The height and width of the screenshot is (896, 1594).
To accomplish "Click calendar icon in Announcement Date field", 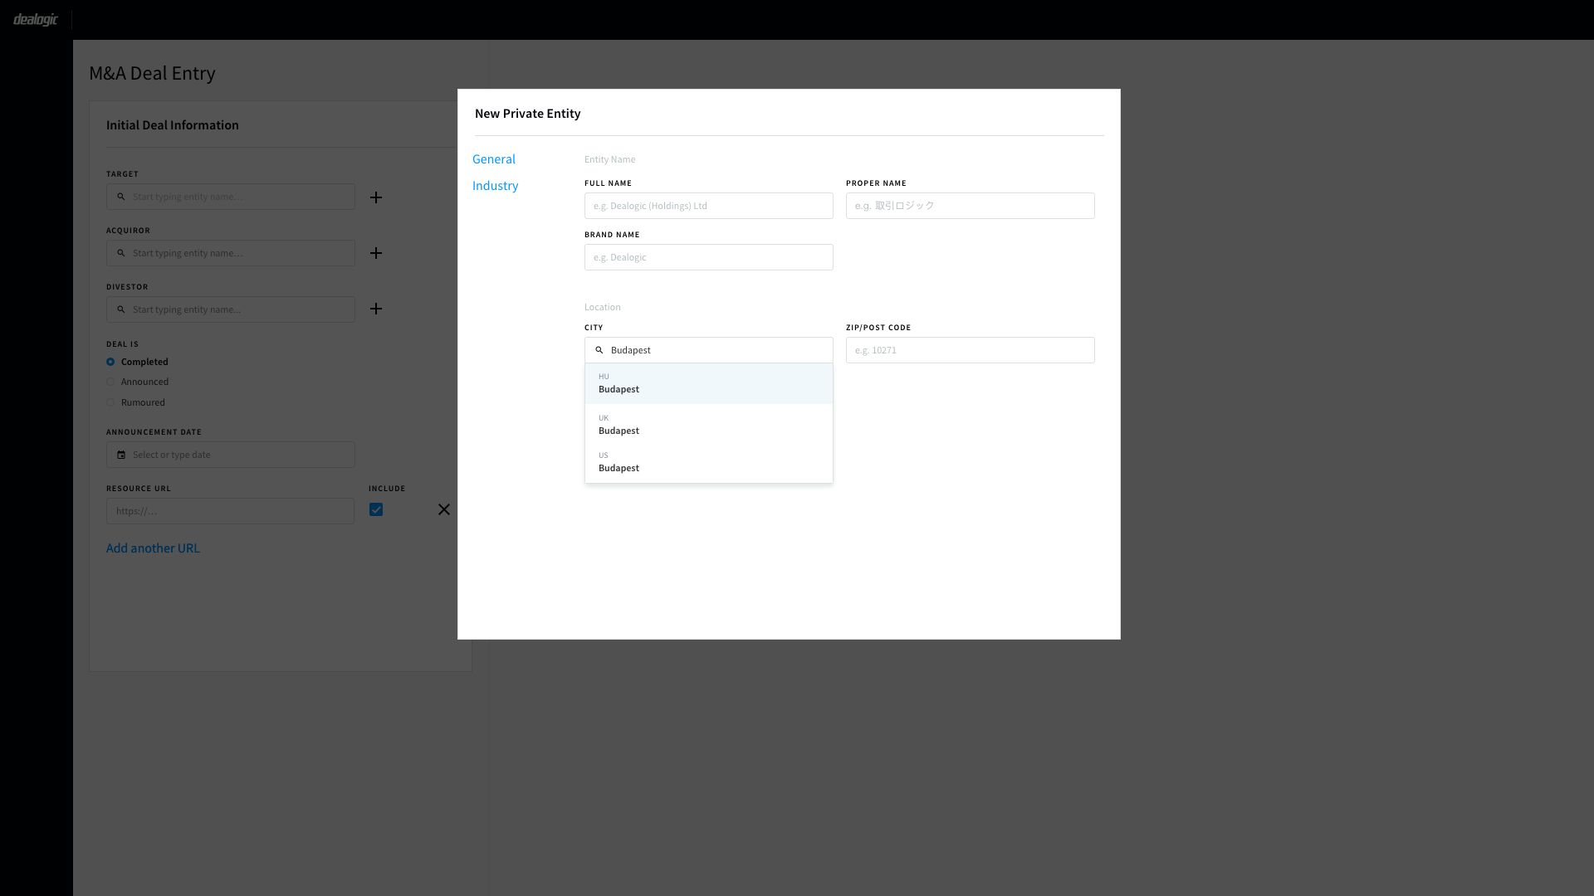I will point(121,455).
